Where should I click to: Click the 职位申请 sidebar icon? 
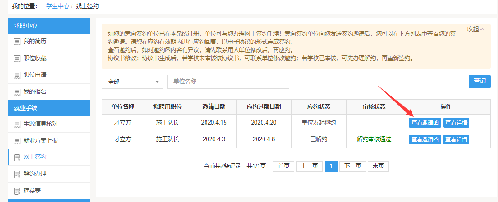(17, 75)
